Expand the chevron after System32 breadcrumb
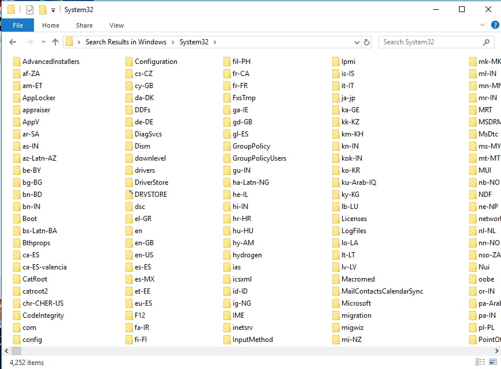Image resolution: width=501 pixels, height=369 pixels. click(215, 42)
